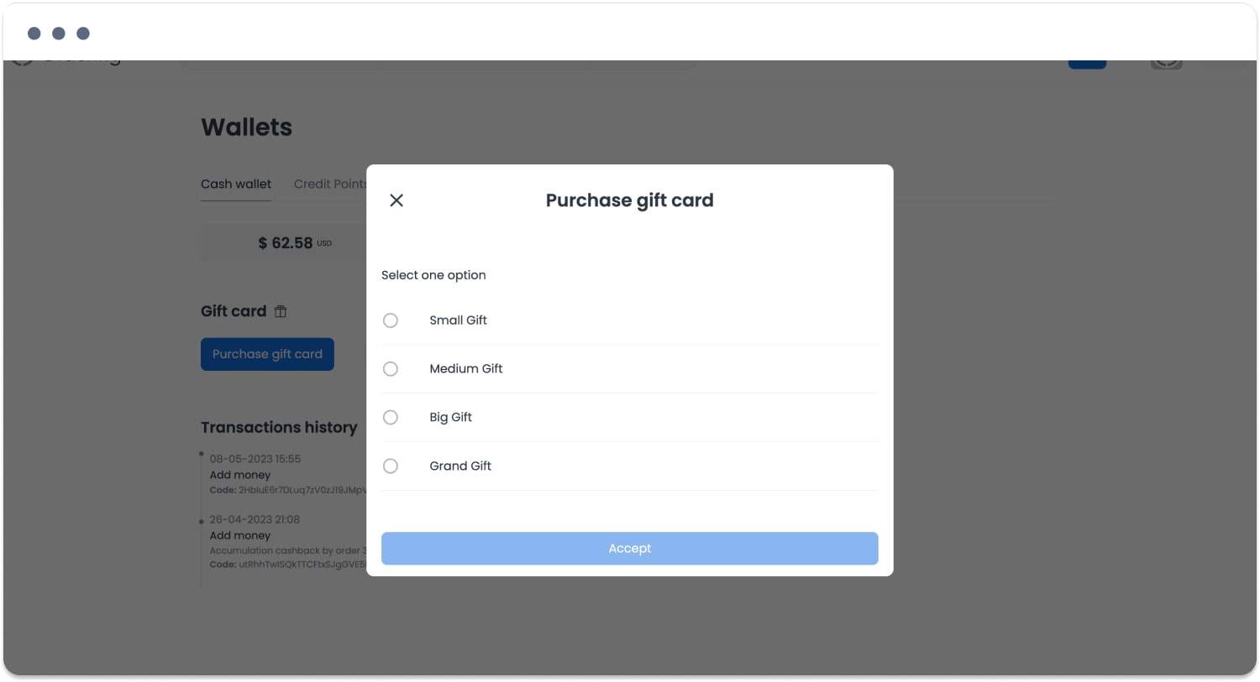Click the first red window dot
1260x682 pixels.
point(34,34)
